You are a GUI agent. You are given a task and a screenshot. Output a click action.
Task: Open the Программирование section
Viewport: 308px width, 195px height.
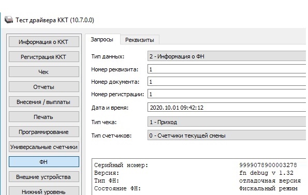tap(44, 132)
